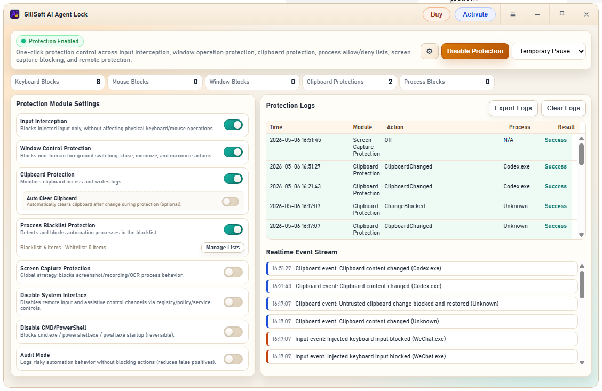602x391 pixels.
Task: Click the Result column header
Action: [x=566, y=127]
